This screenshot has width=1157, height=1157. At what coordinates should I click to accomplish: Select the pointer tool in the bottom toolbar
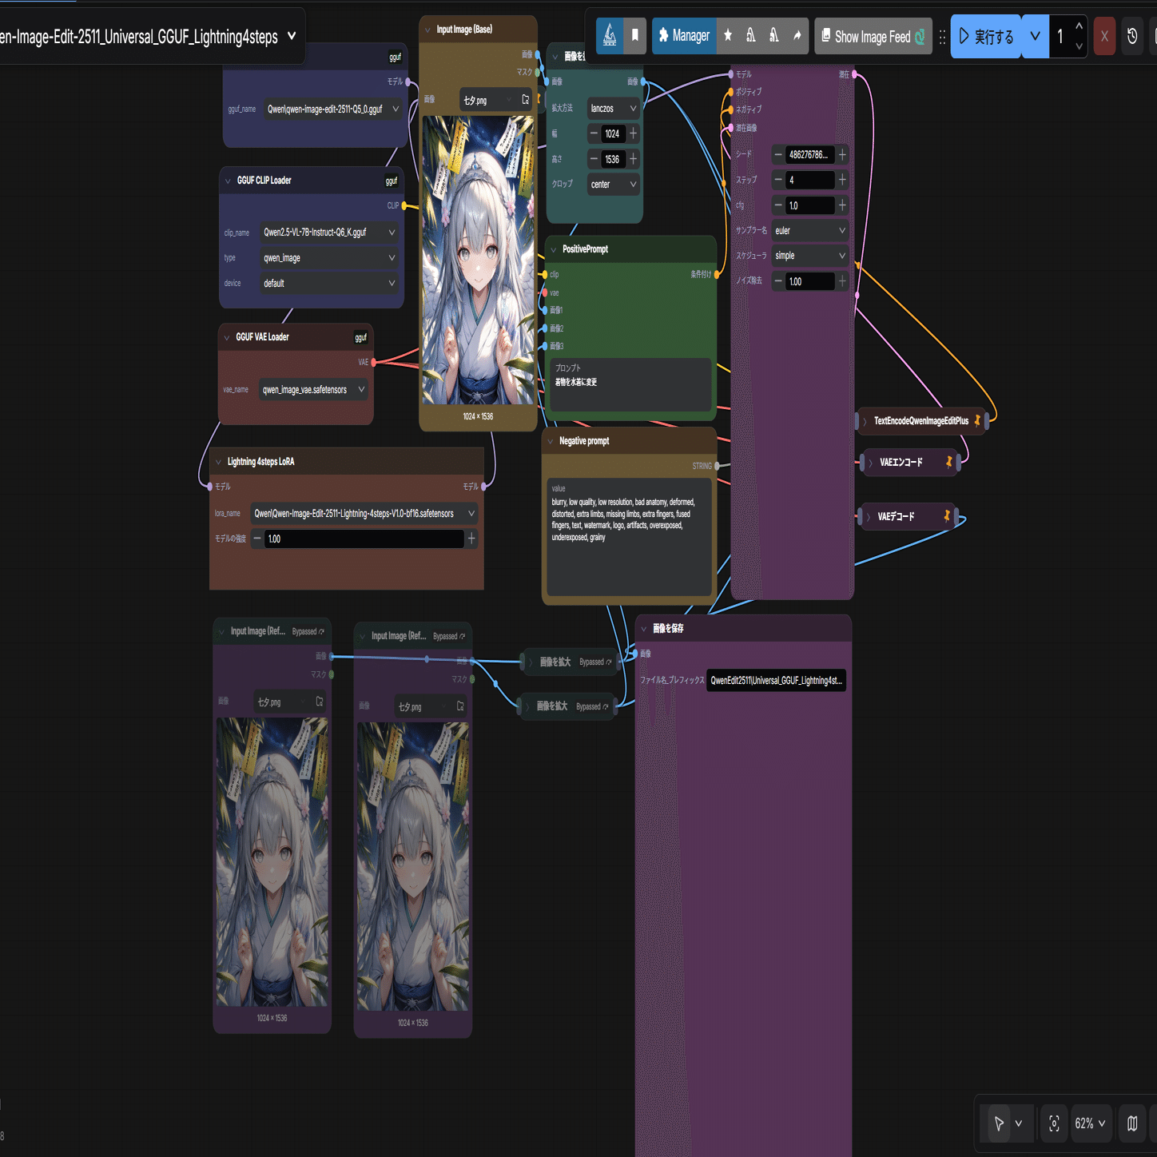tap(999, 1123)
